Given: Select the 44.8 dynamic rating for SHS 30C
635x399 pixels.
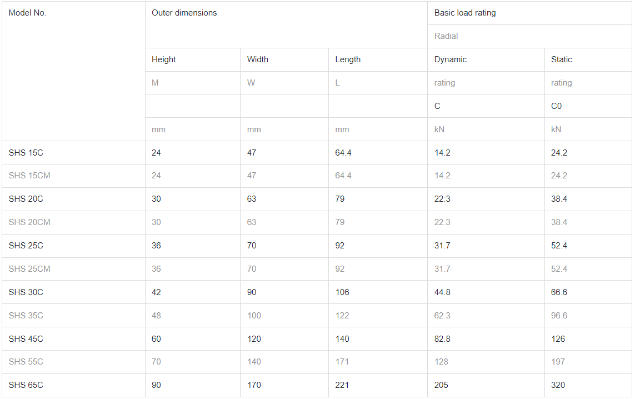Looking at the screenshot, I should pos(443,292).
